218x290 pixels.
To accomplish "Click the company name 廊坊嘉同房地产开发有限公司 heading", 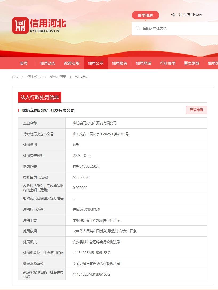I will coord(49,110).
